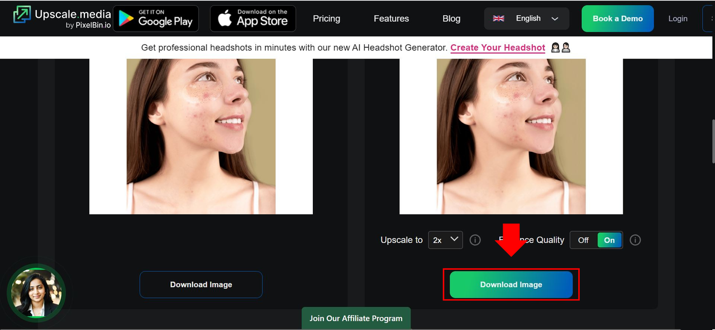Download the original image on the left

[201, 284]
